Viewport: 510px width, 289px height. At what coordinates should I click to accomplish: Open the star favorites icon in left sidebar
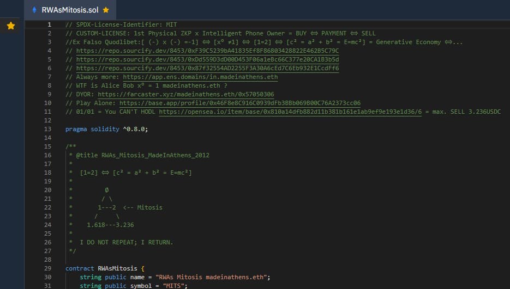click(x=11, y=26)
